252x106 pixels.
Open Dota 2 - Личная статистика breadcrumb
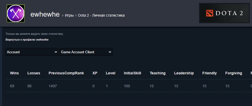click(101, 15)
